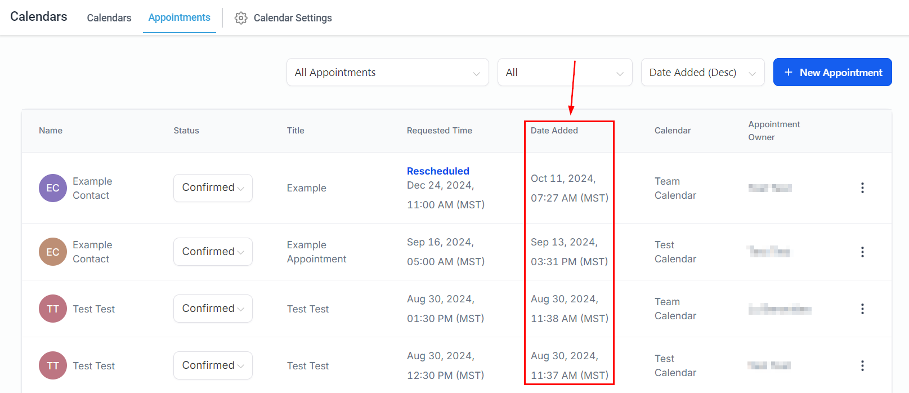Open the Date Added (Desc) sort dropdown
This screenshot has width=909, height=393.
point(702,73)
